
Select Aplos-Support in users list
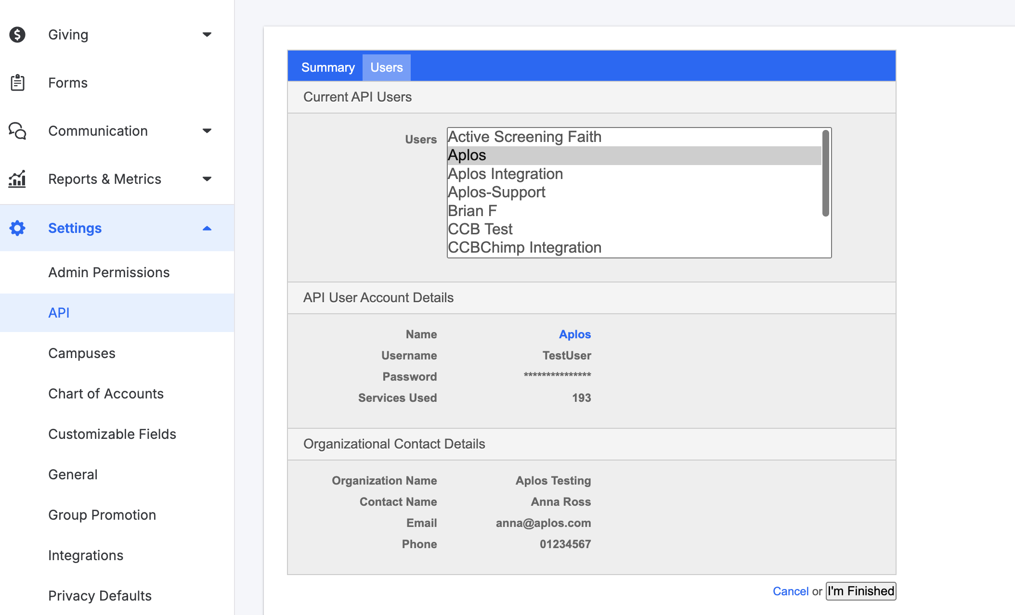point(635,192)
